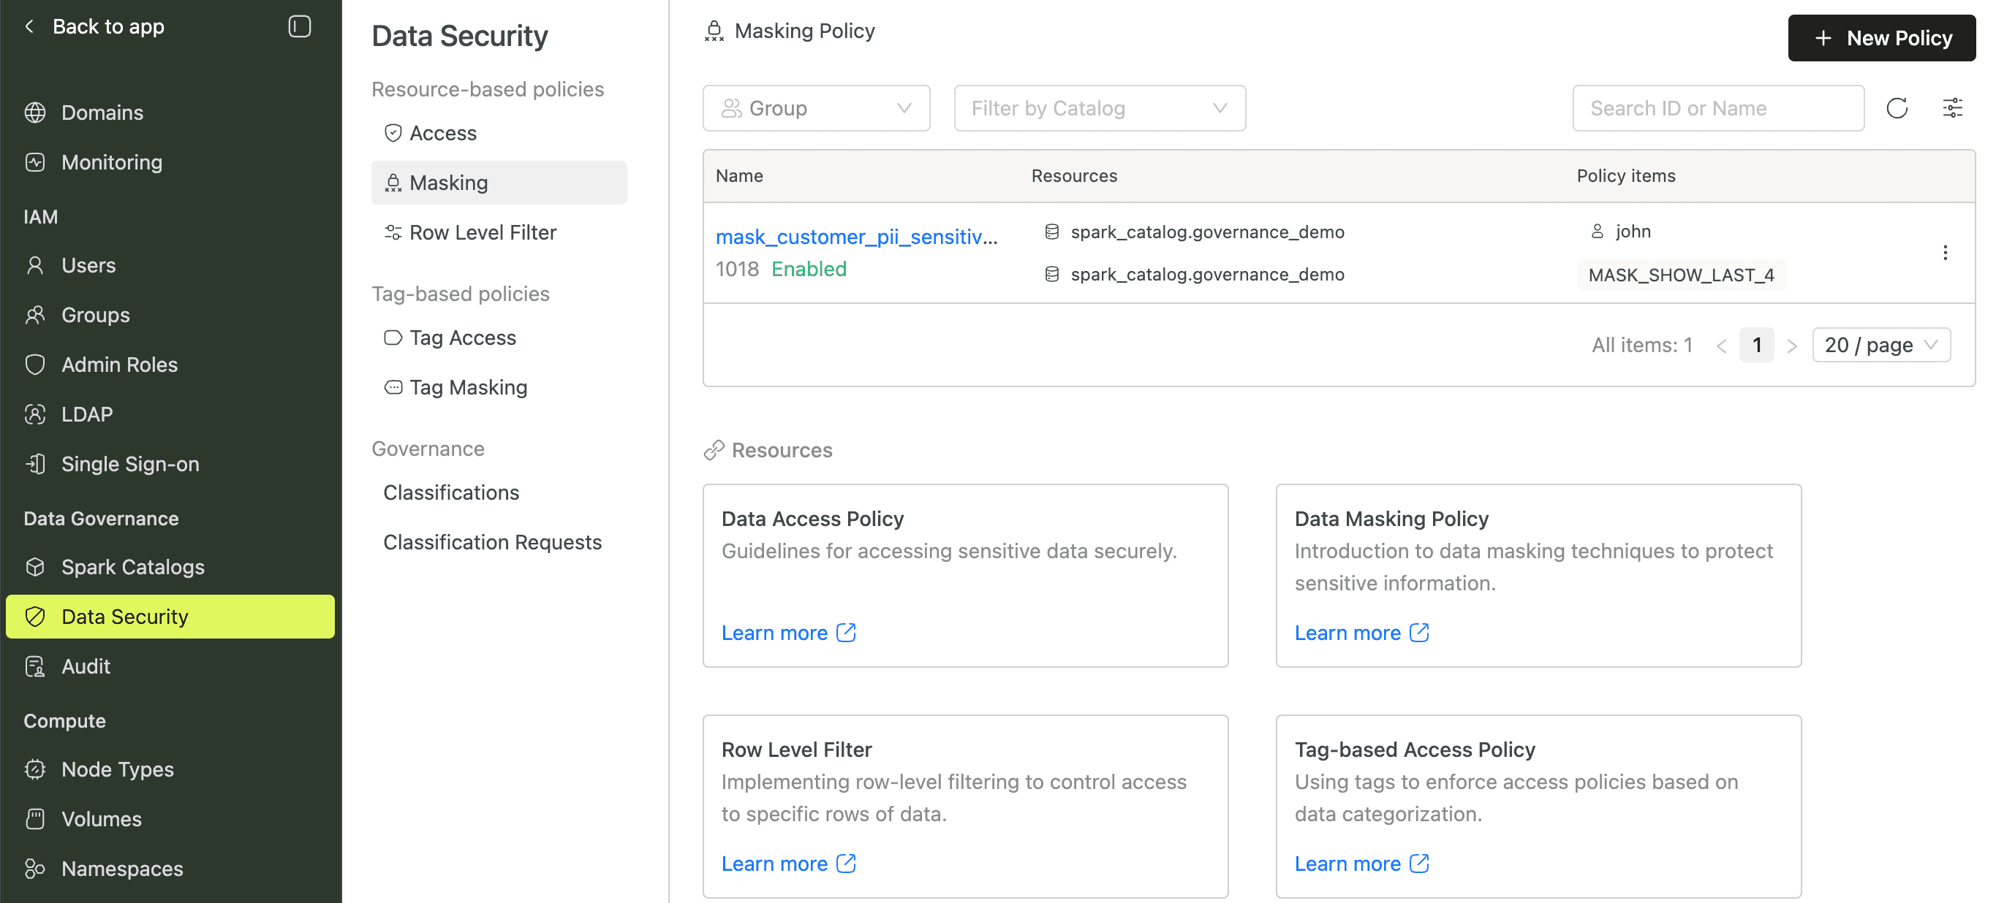Screen dimensions: 1996x903
Task: Collapse the sidebar panel toggle
Action: point(299,26)
